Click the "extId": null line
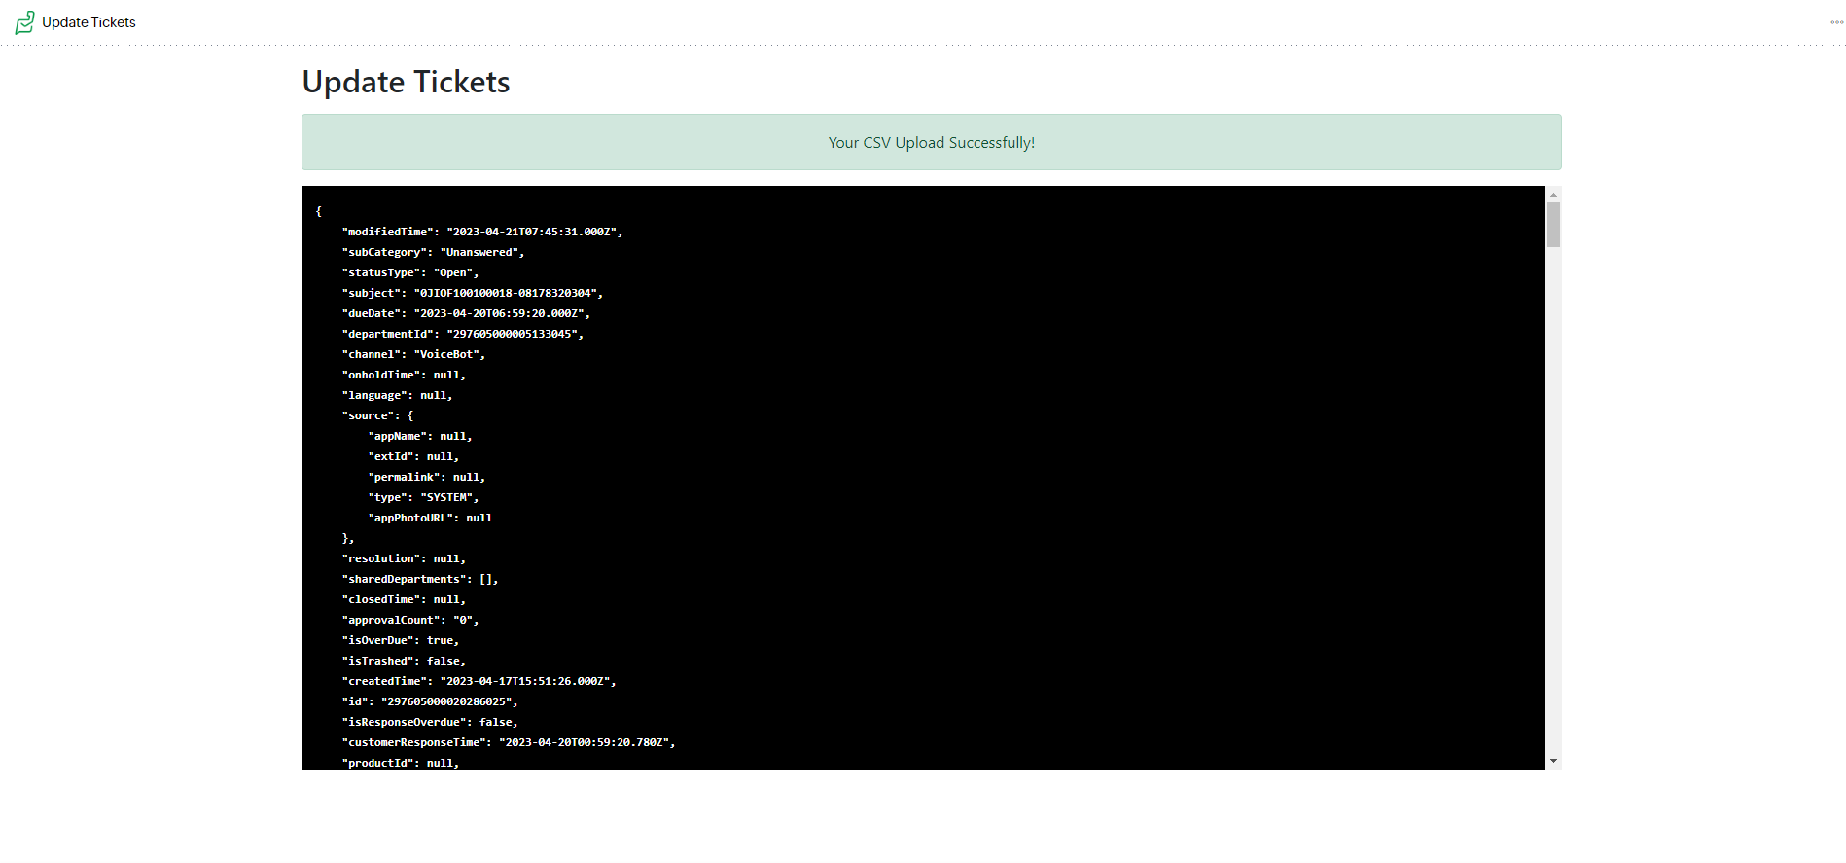Viewport: 1846px width, 863px height. (x=413, y=456)
